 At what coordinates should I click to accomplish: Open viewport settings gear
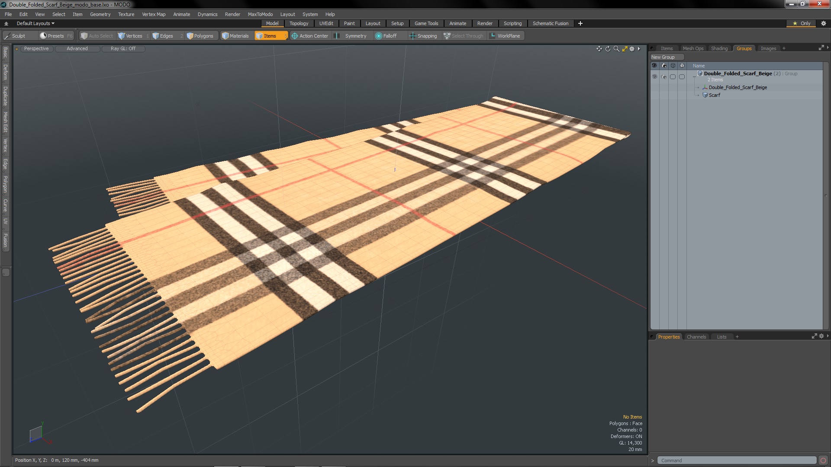[x=632, y=49]
